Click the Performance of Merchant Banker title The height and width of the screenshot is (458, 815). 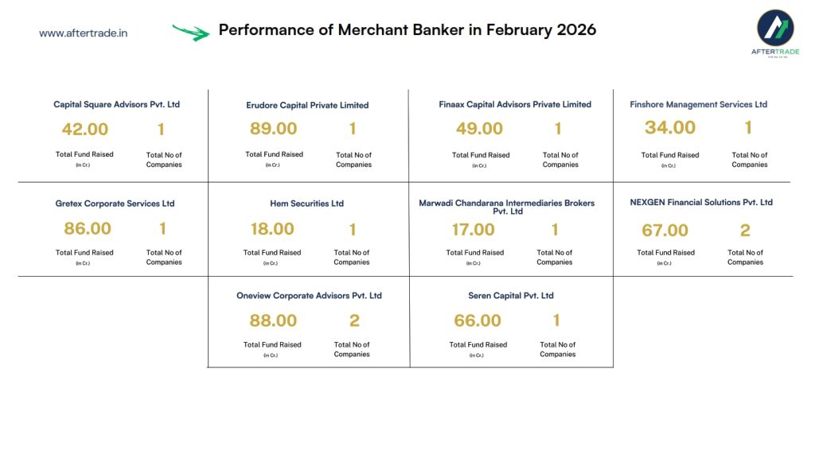tap(407, 30)
